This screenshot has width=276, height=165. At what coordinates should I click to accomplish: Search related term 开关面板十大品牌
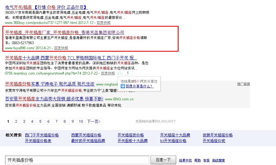(132, 141)
